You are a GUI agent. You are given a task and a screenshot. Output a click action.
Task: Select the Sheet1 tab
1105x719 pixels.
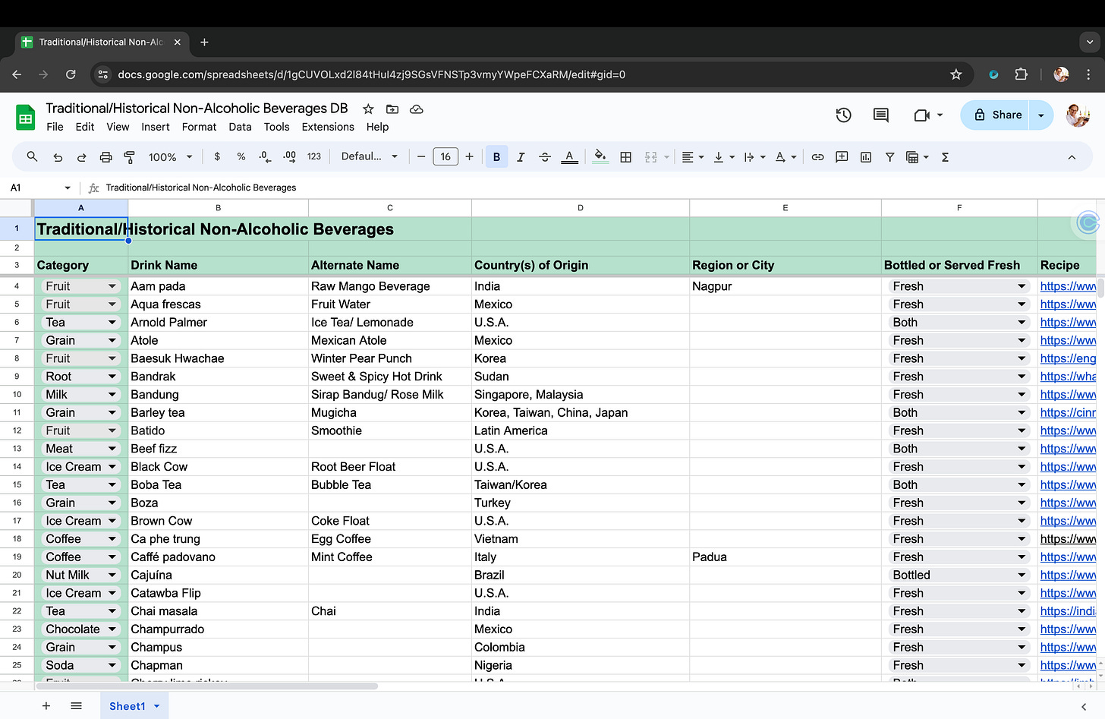click(x=134, y=706)
